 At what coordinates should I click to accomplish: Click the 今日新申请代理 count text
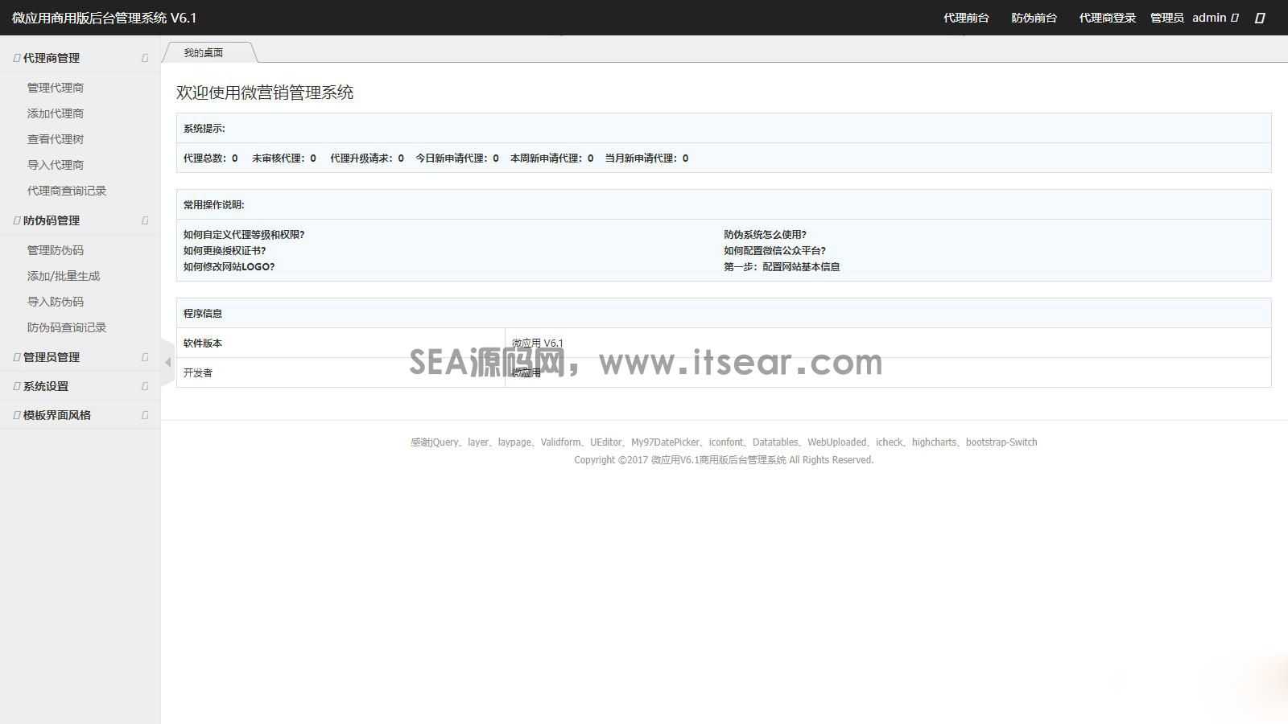pos(457,158)
